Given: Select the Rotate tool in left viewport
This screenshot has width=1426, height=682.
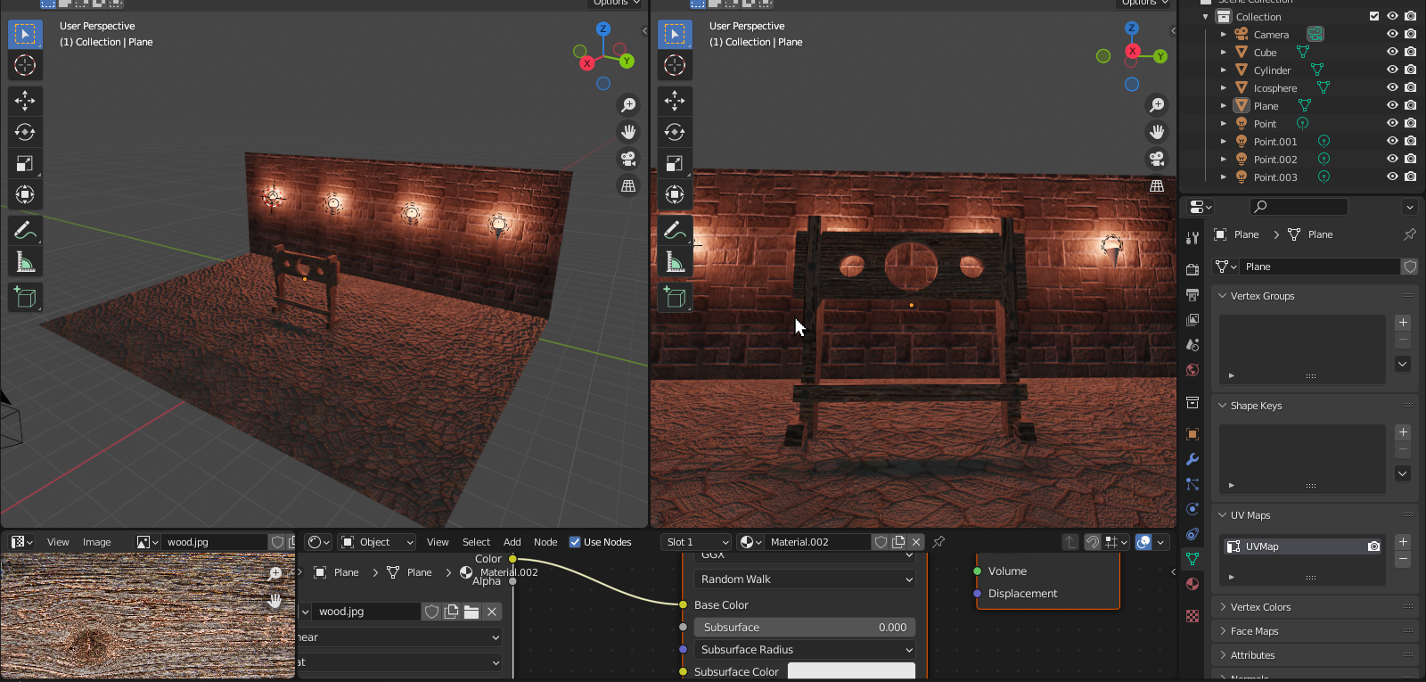Looking at the screenshot, I should click(x=25, y=132).
